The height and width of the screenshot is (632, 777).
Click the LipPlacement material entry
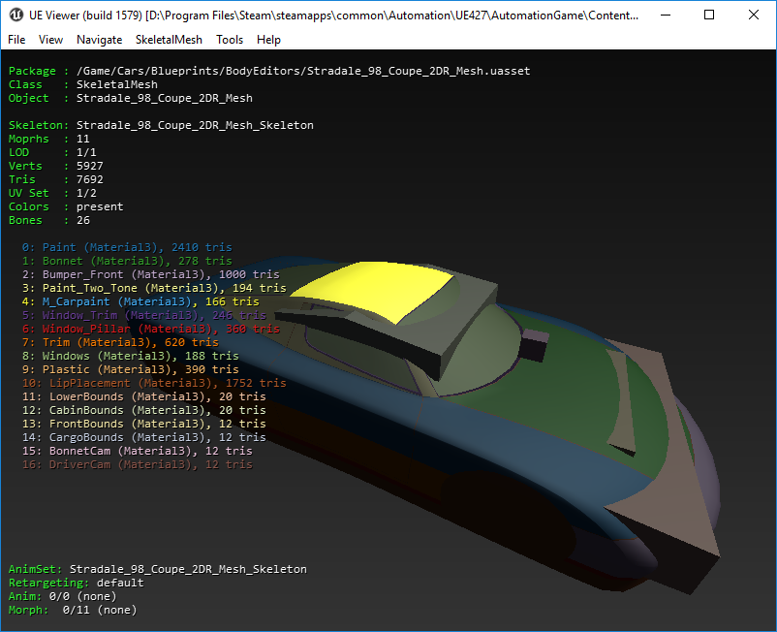tap(152, 383)
